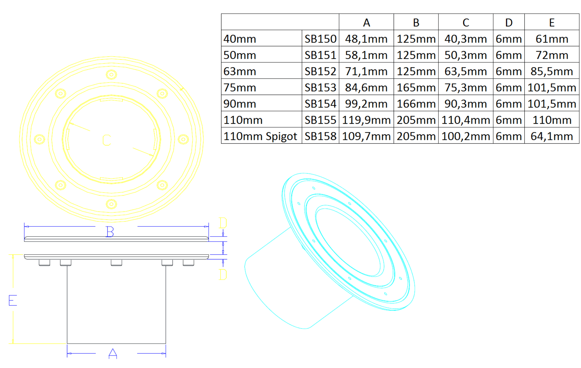581x368 pixels.
Task: Click the 71,1mm cell
Action: pos(366,71)
